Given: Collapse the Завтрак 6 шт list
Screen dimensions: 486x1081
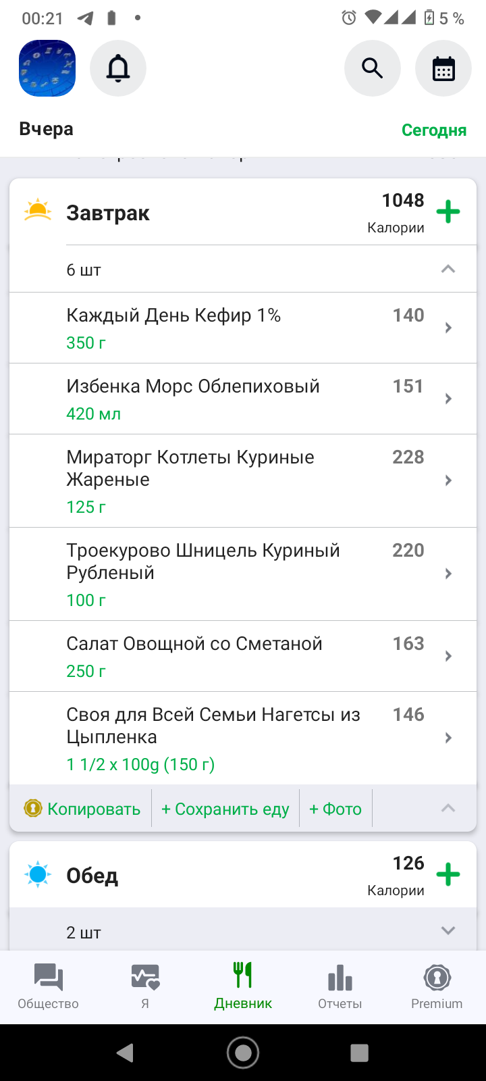Looking at the screenshot, I should (x=448, y=269).
